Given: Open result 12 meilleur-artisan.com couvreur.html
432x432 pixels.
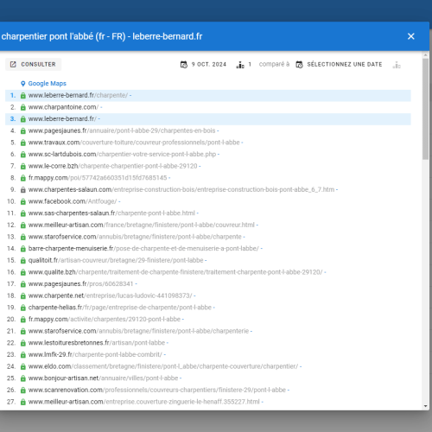Looking at the screenshot, I should [142, 226].
